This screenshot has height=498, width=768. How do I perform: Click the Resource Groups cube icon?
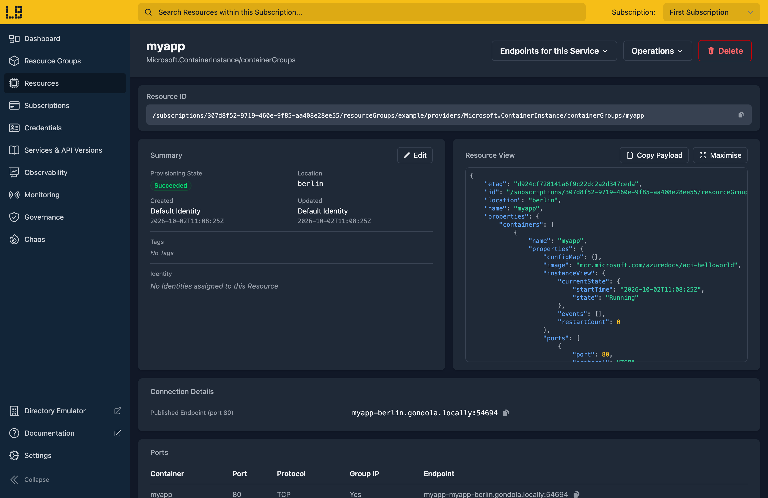(x=14, y=61)
